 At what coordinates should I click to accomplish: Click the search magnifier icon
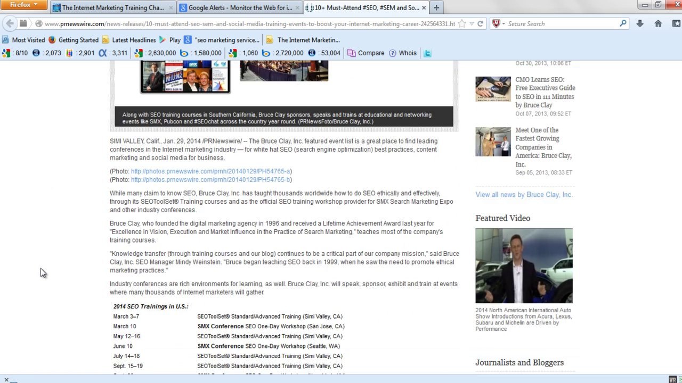tap(623, 23)
